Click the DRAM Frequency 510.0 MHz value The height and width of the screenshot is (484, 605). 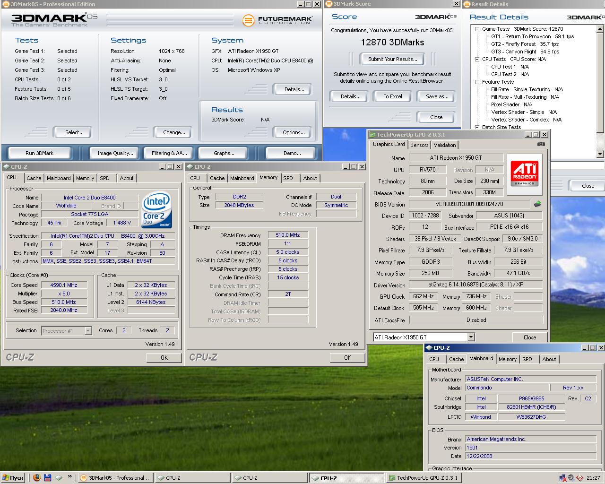point(288,235)
